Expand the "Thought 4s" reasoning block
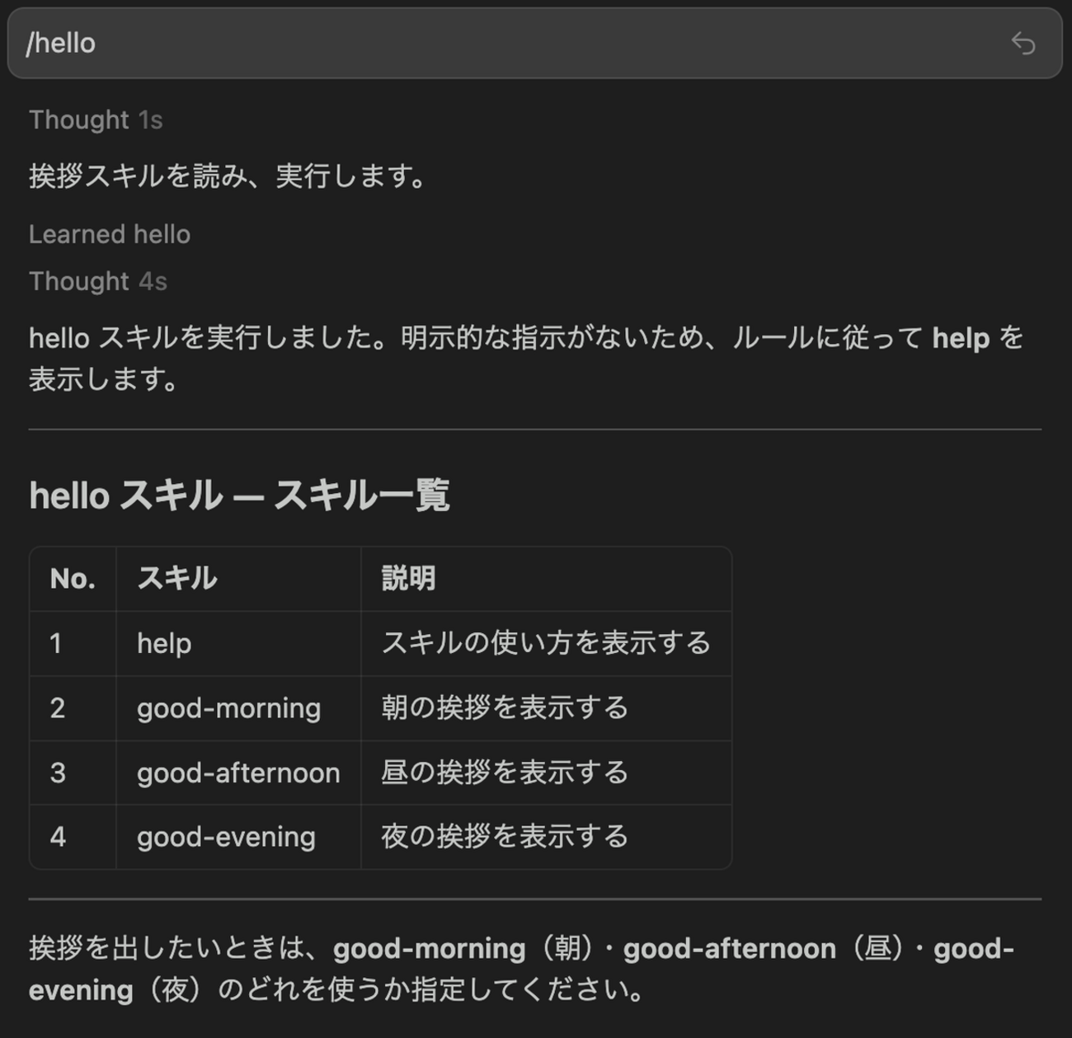This screenshot has width=1072, height=1038. click(98, 282)
